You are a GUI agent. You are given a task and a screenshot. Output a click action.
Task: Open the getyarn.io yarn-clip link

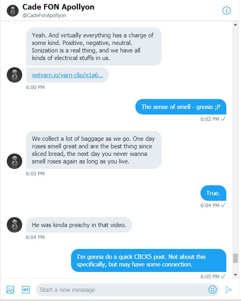click(x=67, y=75)
